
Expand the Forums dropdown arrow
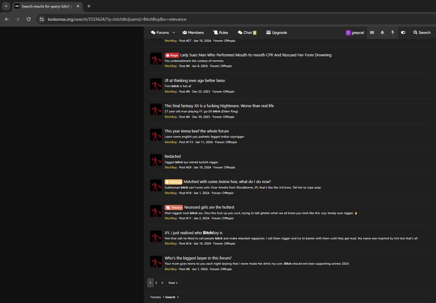(174, 33)
